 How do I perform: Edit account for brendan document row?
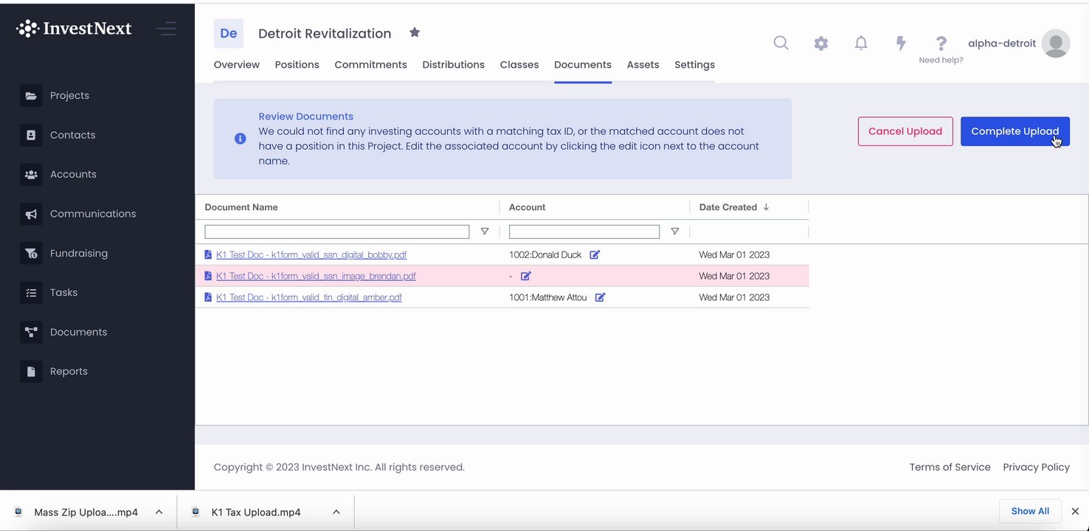[526, 277]
